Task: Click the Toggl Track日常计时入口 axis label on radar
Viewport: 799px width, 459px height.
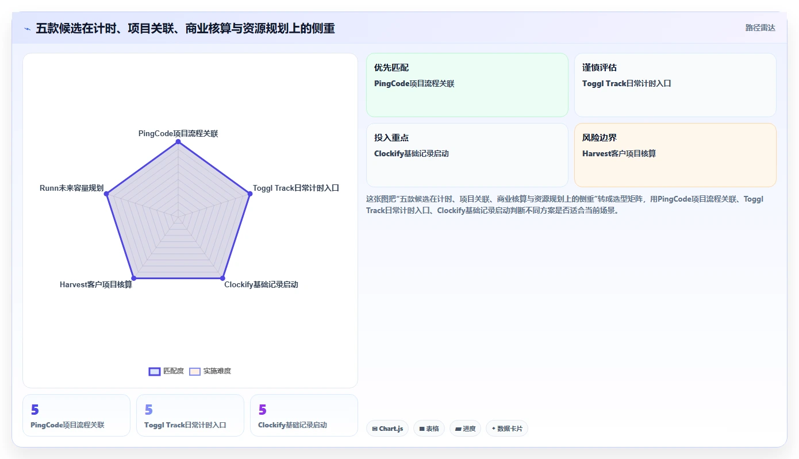Action: (x=296, y=188)
